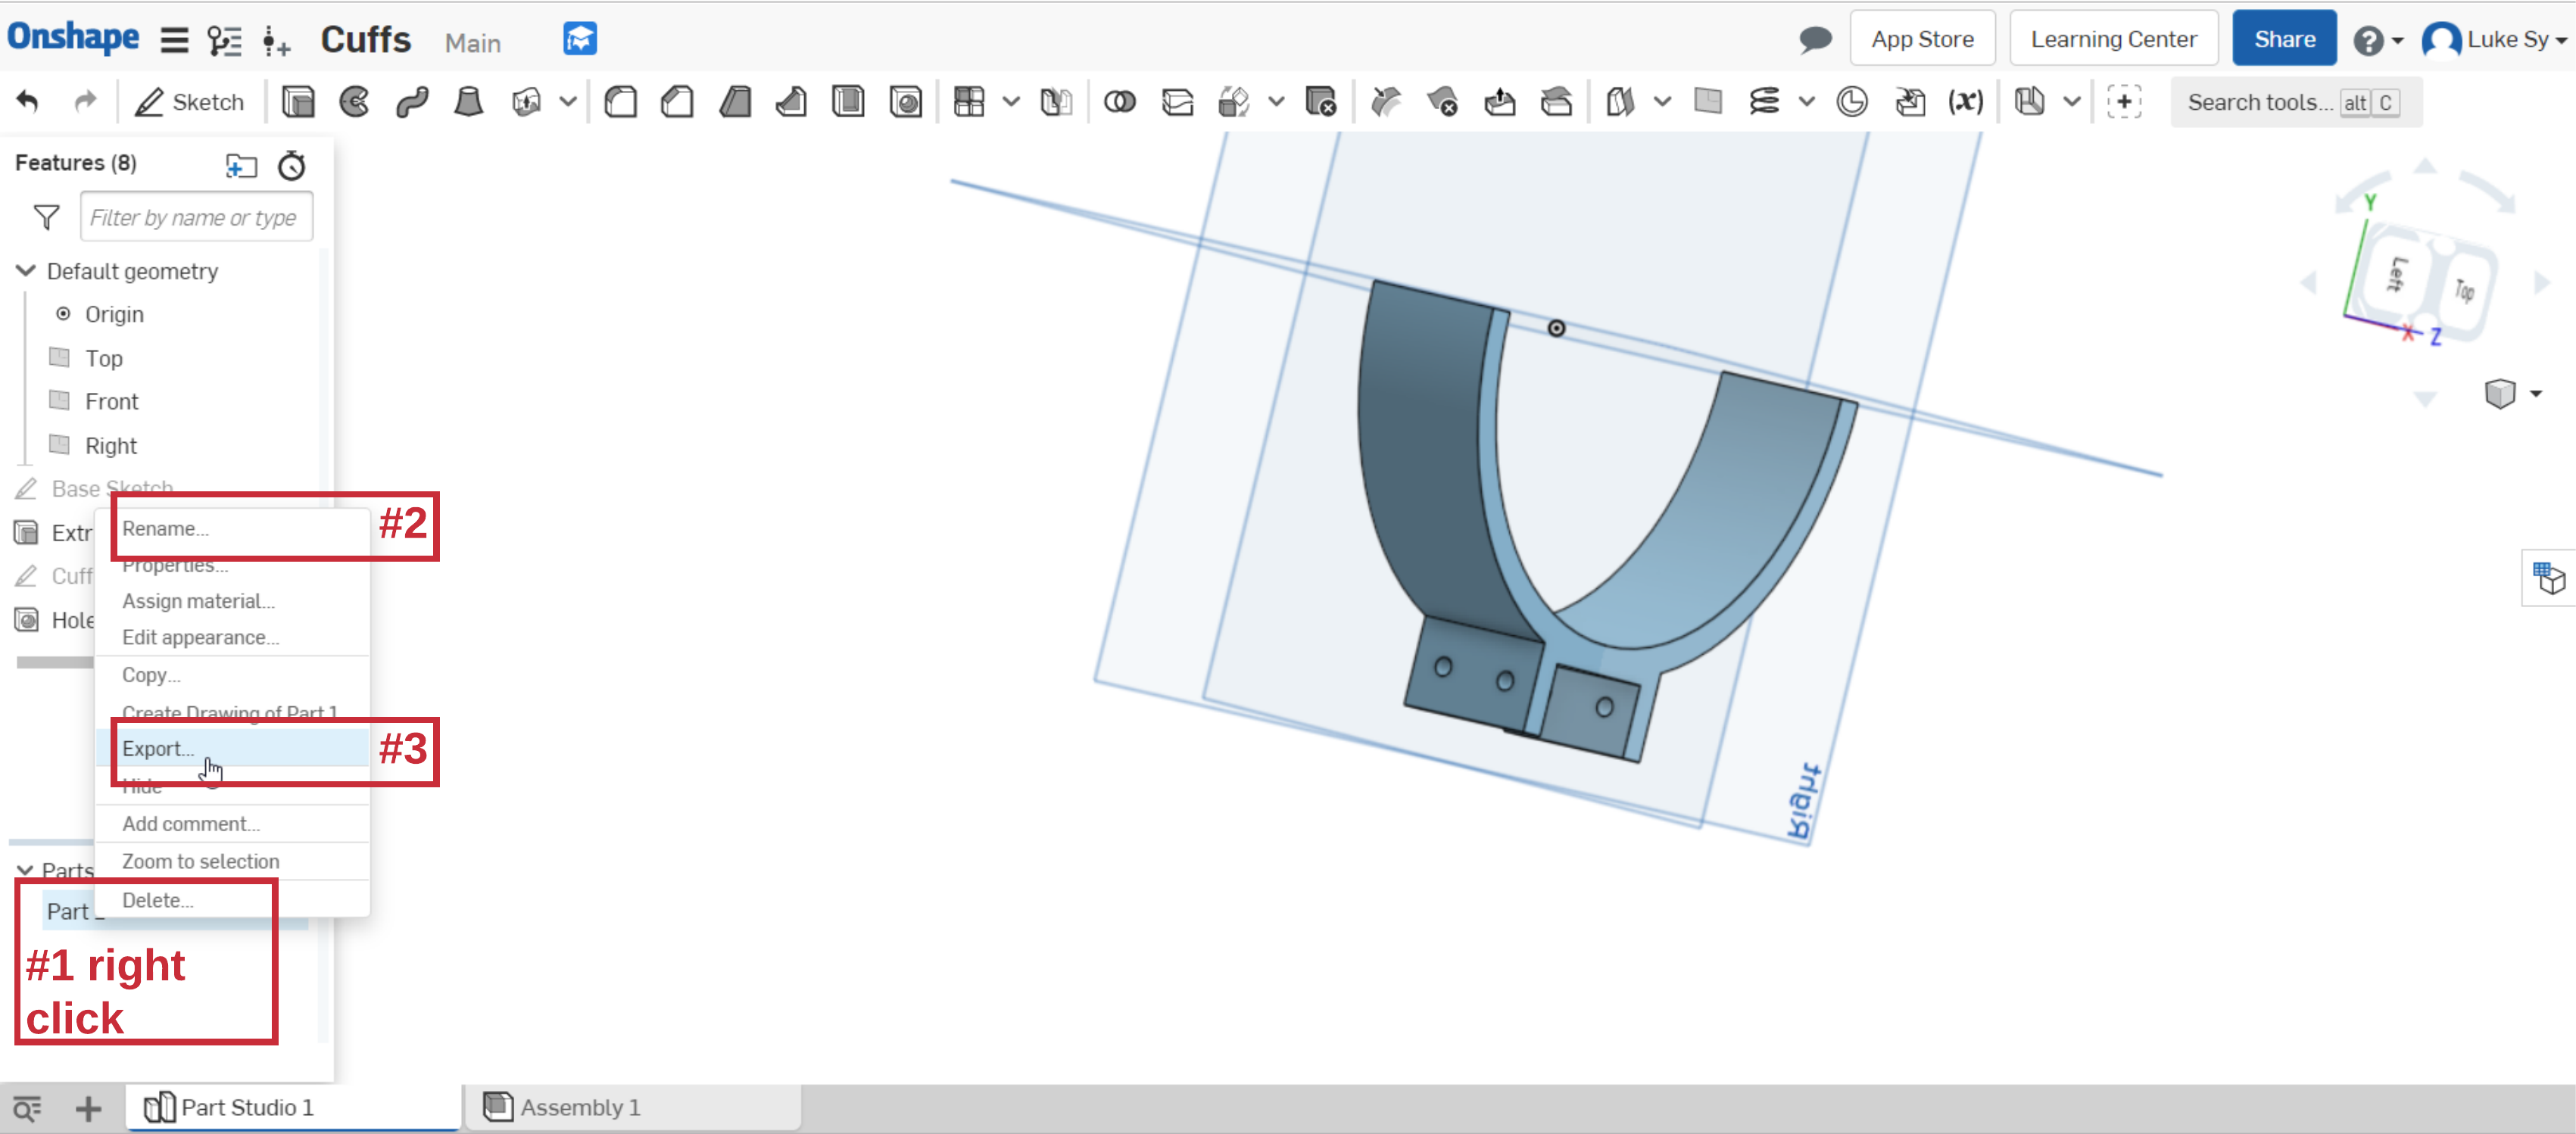
Task: Choose Add comment from context menu
Action: click(x=233, y=823)
